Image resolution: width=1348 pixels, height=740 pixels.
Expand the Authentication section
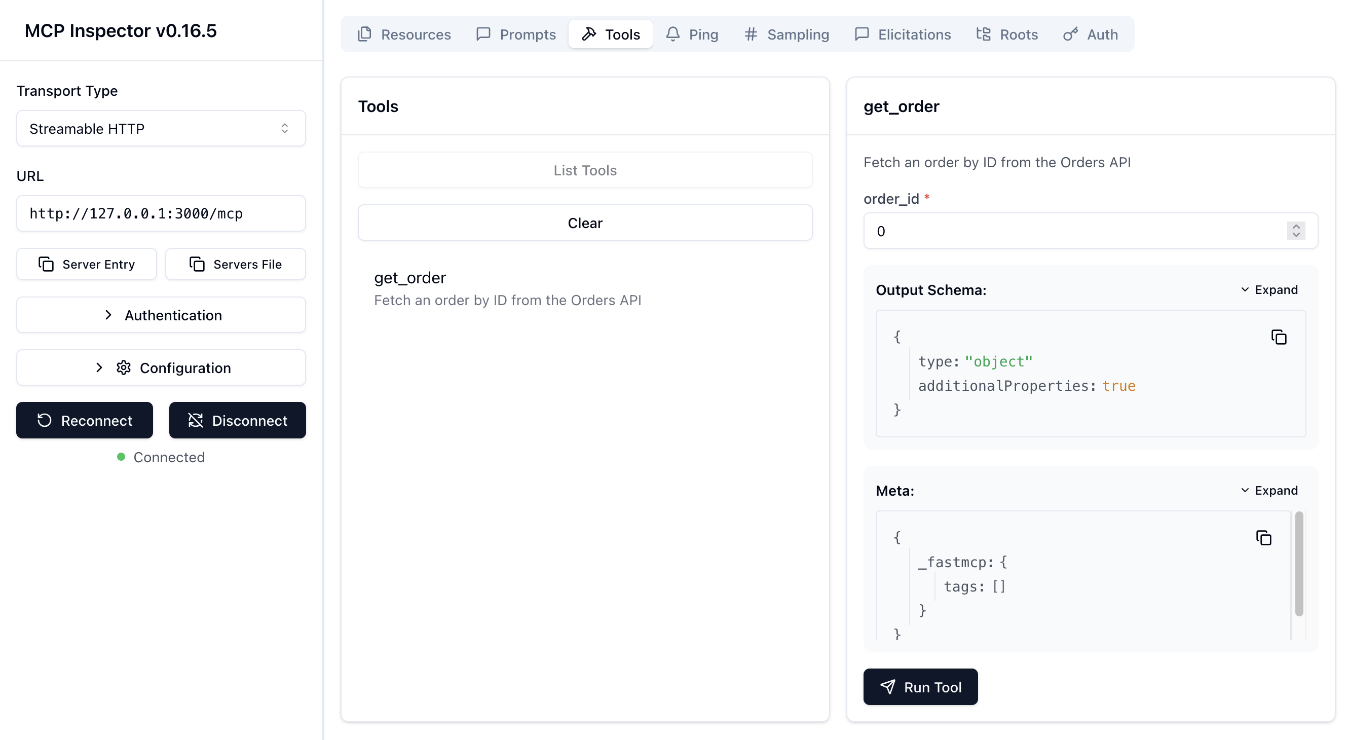point(161,315)
